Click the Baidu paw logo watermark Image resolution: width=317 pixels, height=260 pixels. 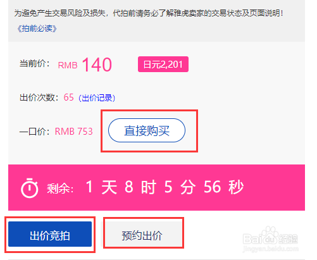[x=270, y=236]
